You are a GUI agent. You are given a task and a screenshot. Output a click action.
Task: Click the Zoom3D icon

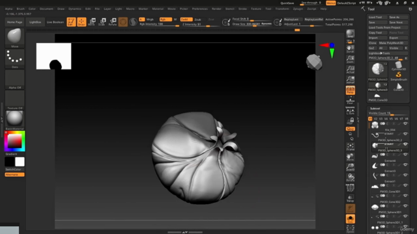pyautogui.click(x=351, y=167)
